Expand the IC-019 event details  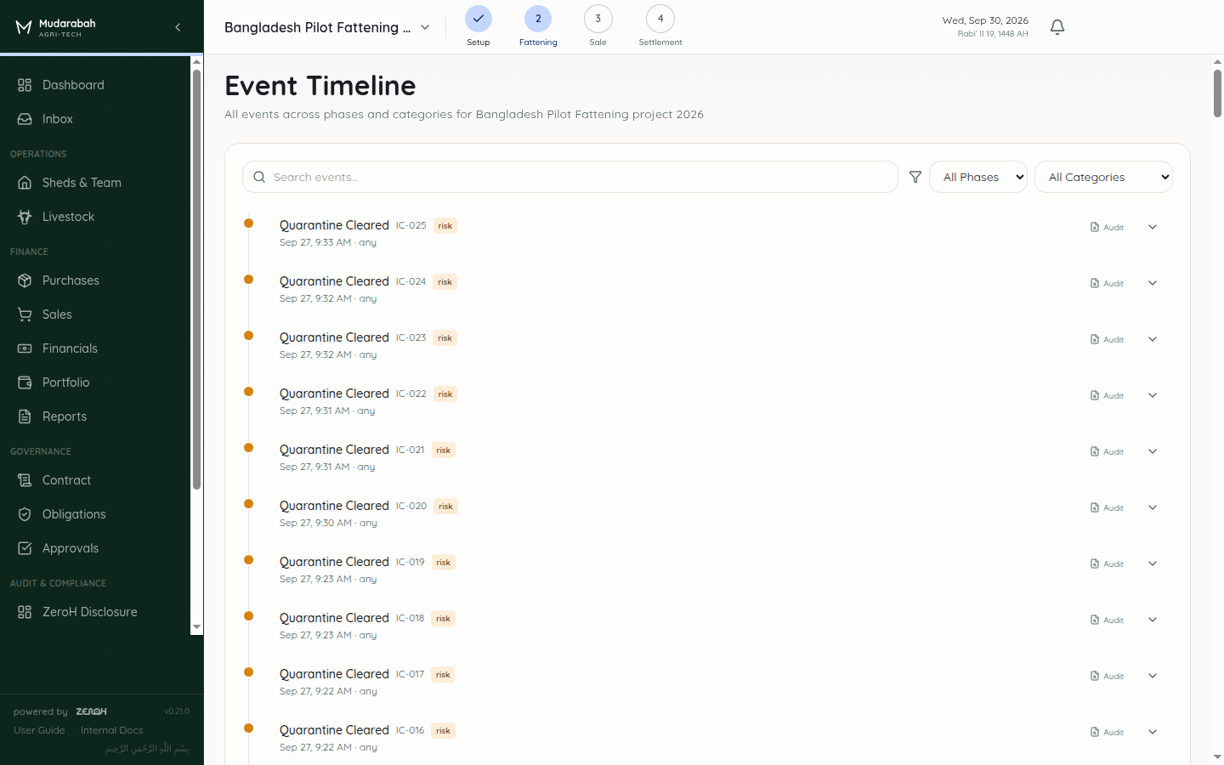click(x=1153, y=564)
